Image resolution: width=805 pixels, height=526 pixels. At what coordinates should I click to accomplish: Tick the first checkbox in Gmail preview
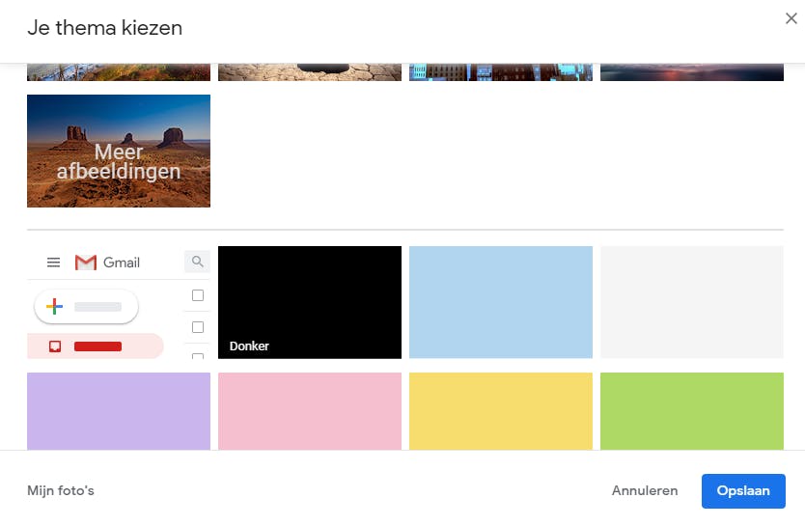[x=198, y=295]
